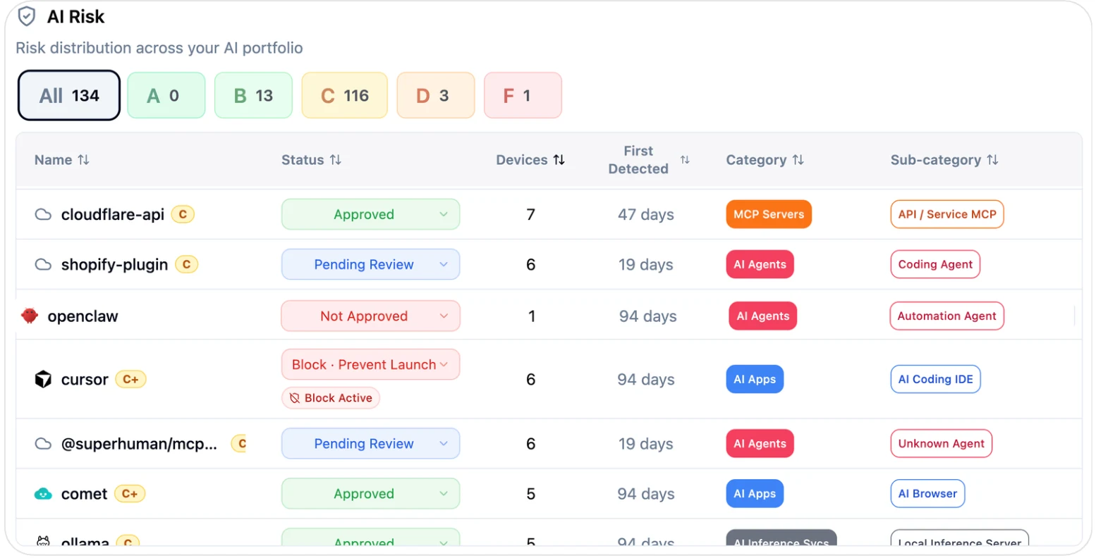Image resolution: width=1096 pixels, height=558 pixels.
Task: Click the C grade badge on cloudflare-api
Action: (183, 214)
